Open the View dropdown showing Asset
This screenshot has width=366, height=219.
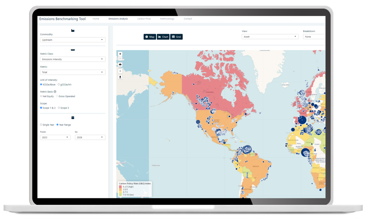(270, 36)
